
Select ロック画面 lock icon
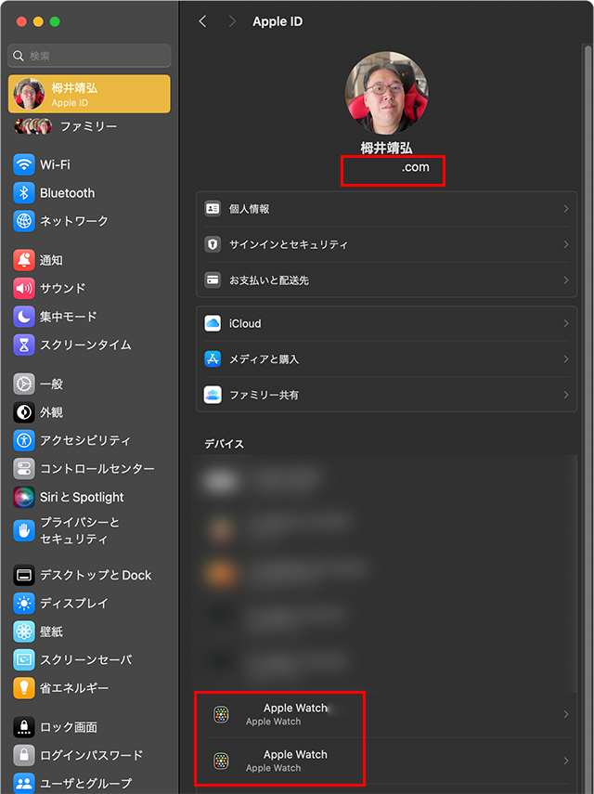point(24,727)
